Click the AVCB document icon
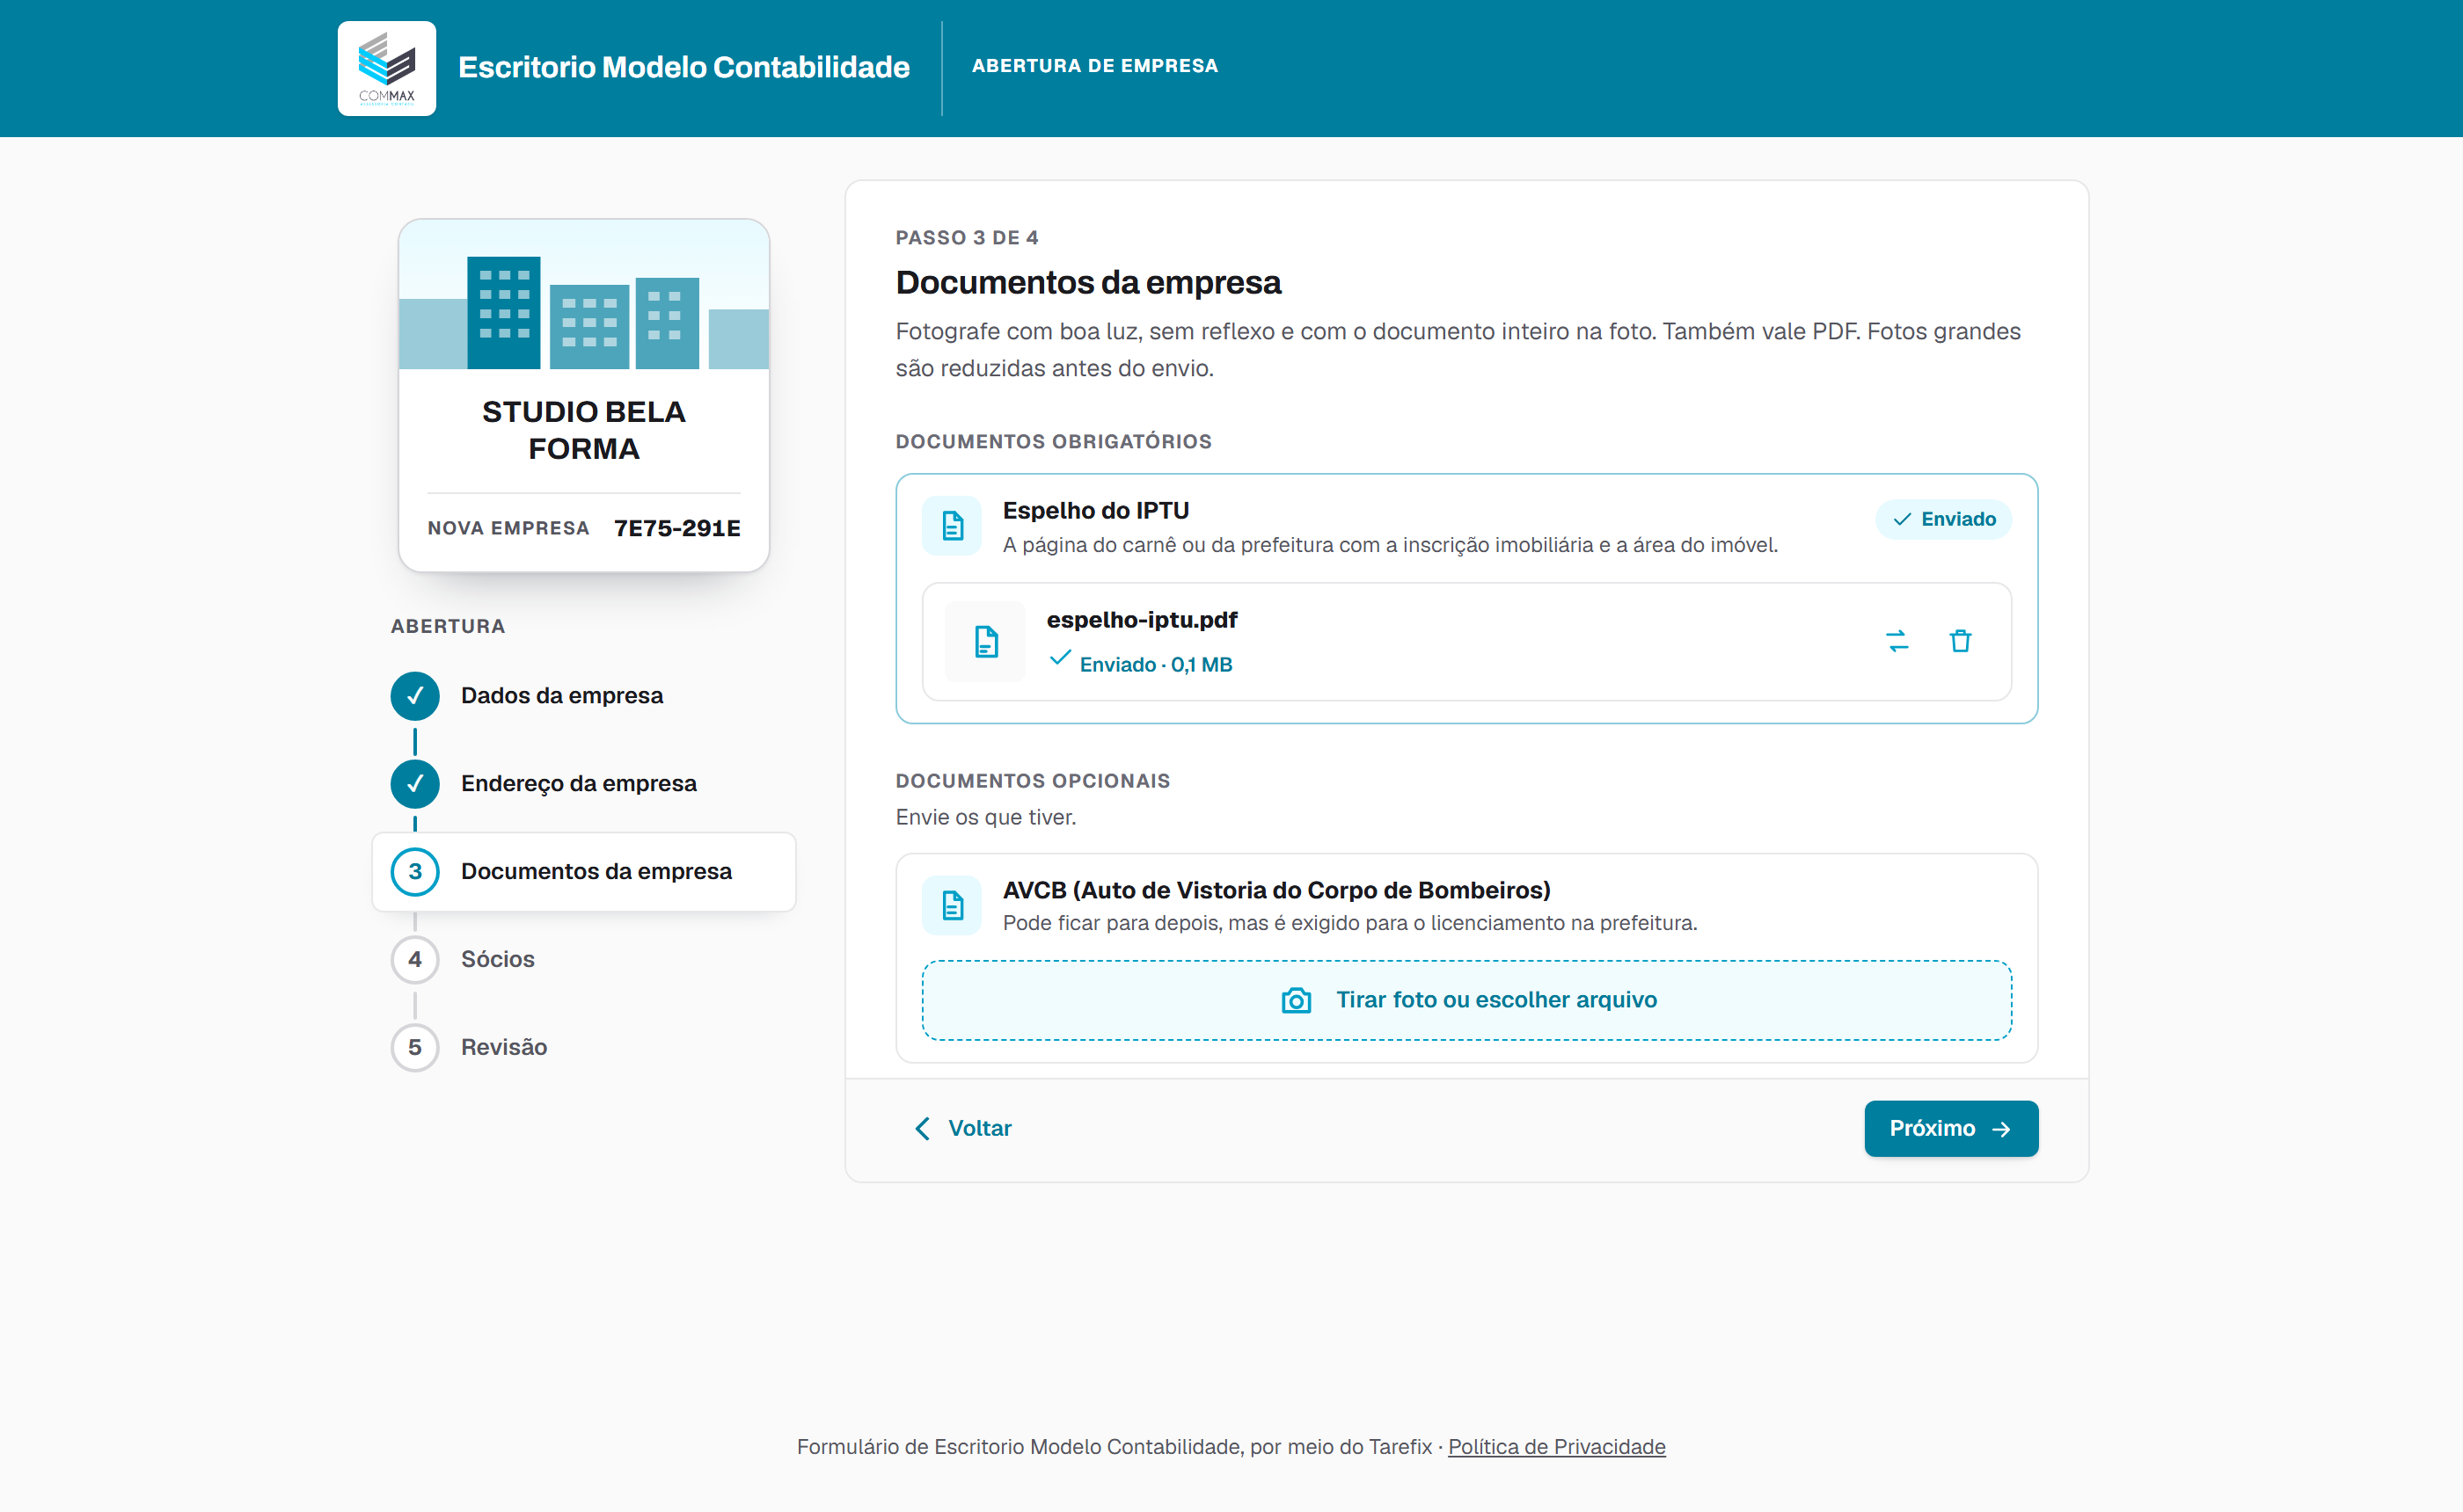Image resolution: width=2463 pixels, height=1512 pixels. [x=953, y=905]
